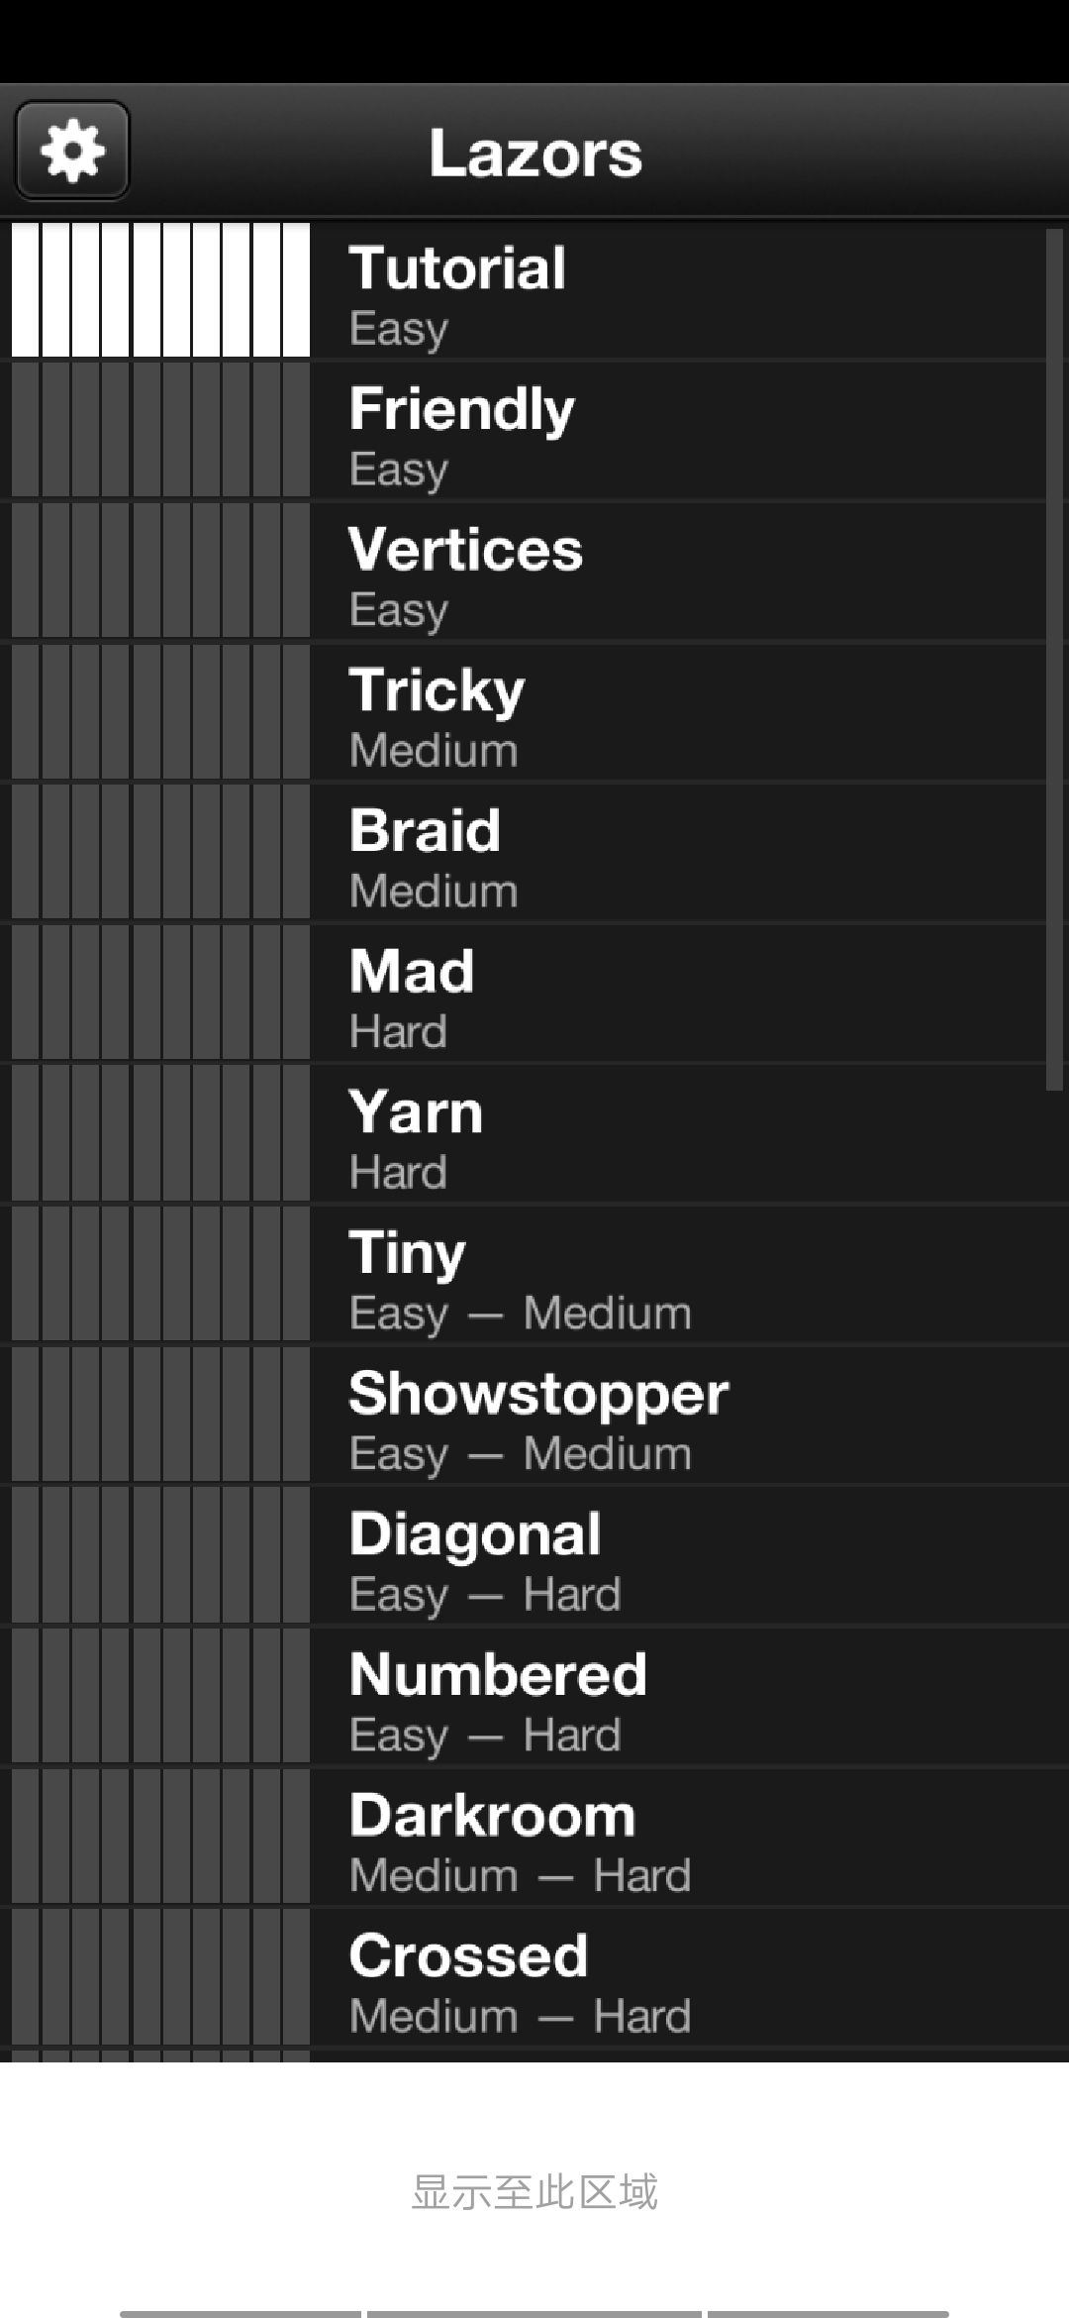Click the Tutorial white progress bars

(x=160, y=289)
